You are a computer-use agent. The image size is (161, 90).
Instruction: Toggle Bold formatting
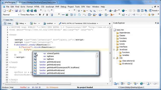click(40, 15)
